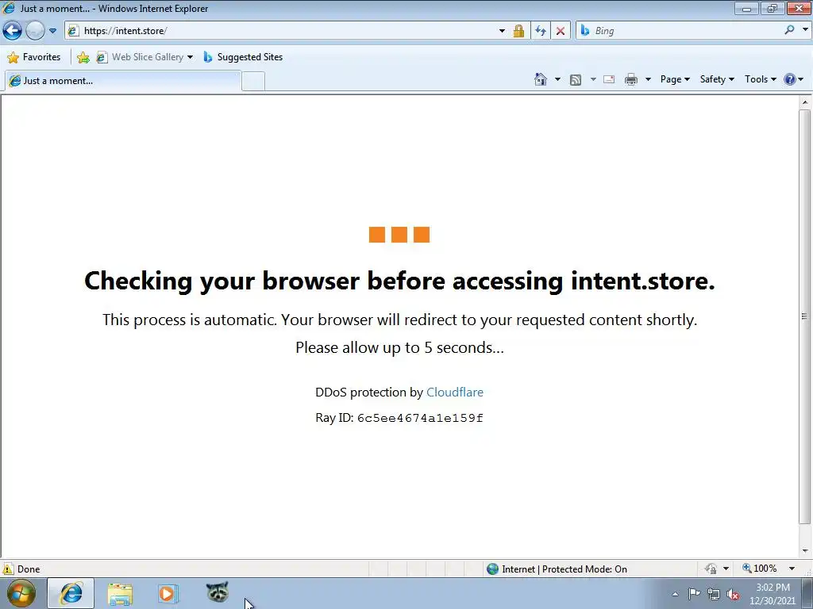813x609 pixels.
Task: Click the status bar warning icon beside Done
Action: pos(8,569)
